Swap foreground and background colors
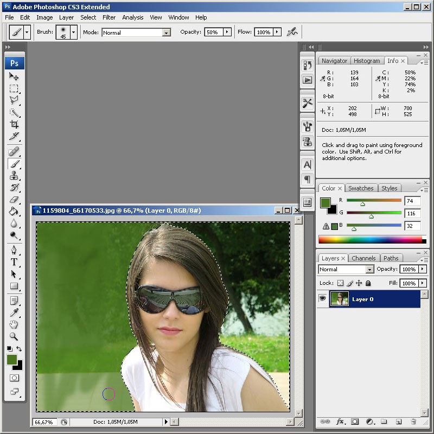The image size is (434, 434). click(19, 349)
